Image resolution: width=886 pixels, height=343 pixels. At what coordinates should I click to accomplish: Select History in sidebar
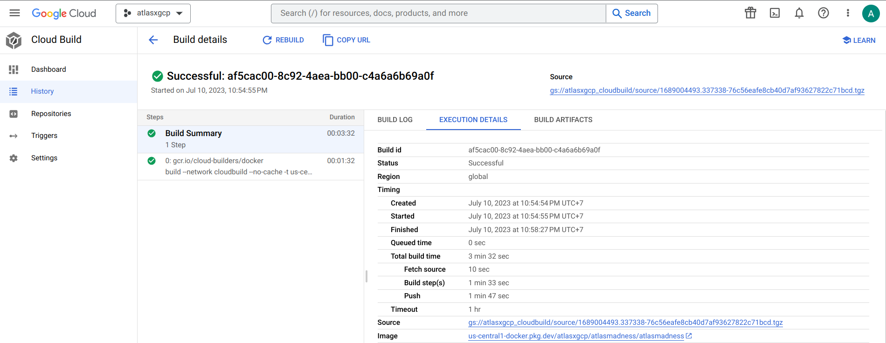tap(69, 92)
